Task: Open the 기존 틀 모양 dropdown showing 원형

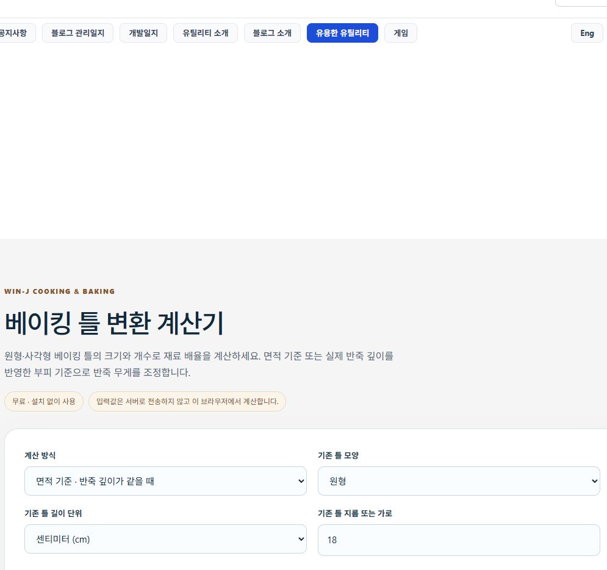Action: [459, 481]
